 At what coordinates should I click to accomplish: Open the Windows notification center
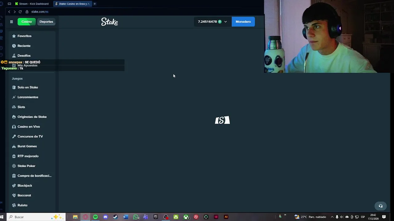tap(384, 217)
